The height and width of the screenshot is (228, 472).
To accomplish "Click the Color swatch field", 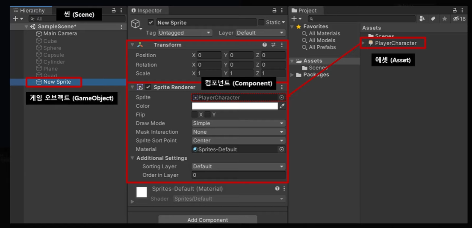I will point(235,106).
